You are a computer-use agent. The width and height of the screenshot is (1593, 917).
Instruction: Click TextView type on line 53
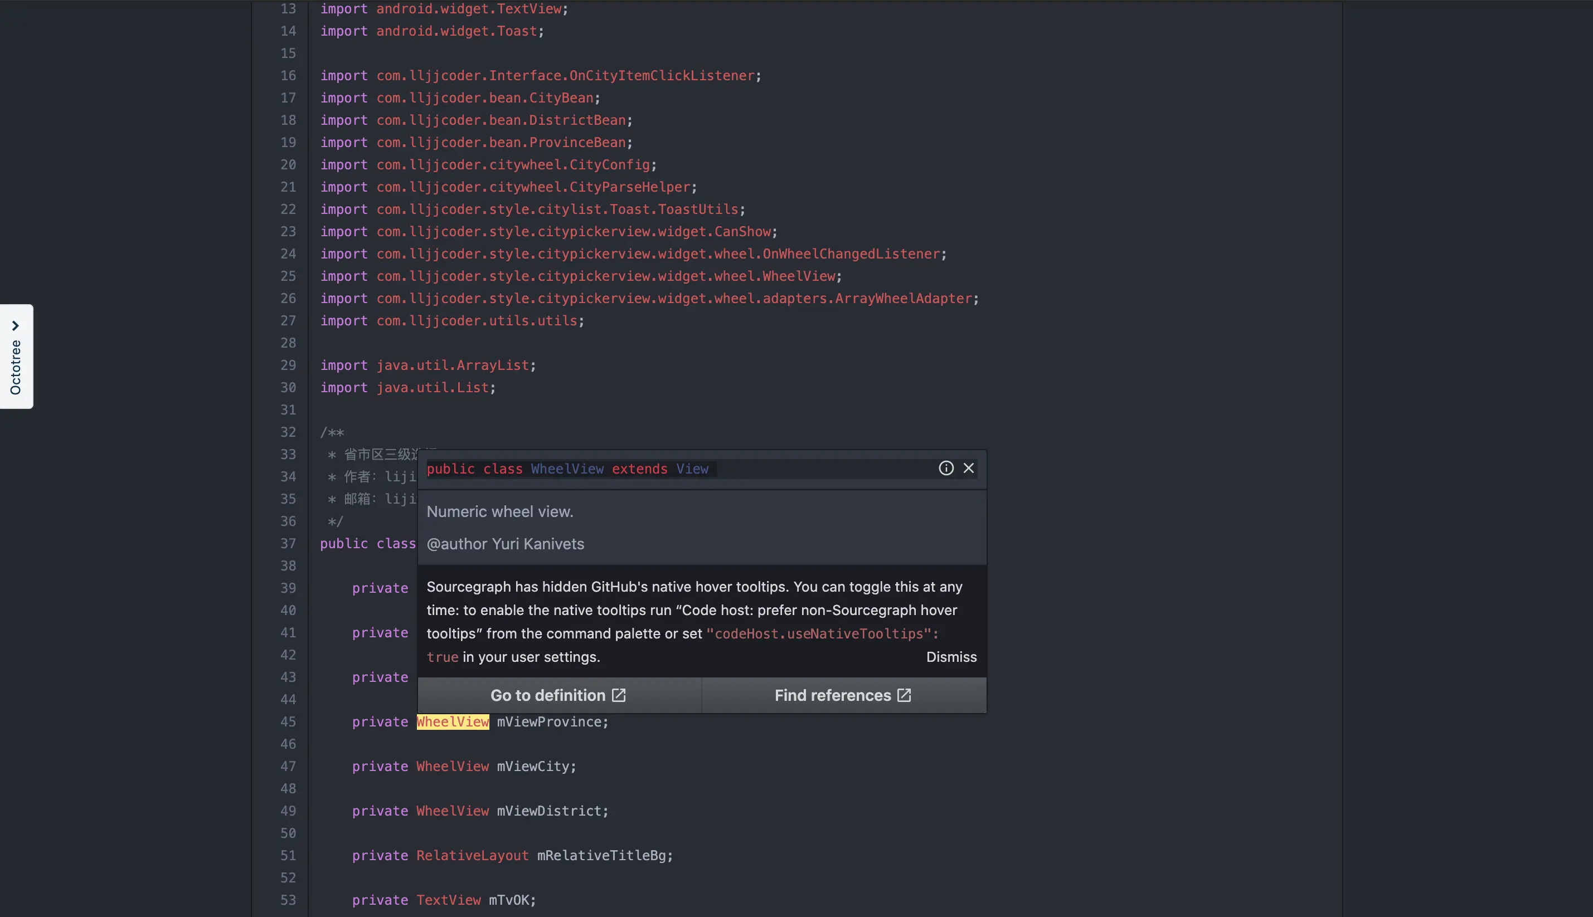tap(448, 900)
